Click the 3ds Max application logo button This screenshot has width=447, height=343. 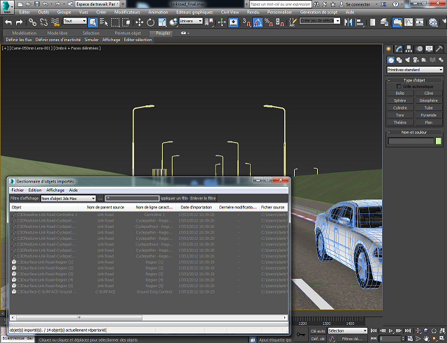[x=7, y=6]
